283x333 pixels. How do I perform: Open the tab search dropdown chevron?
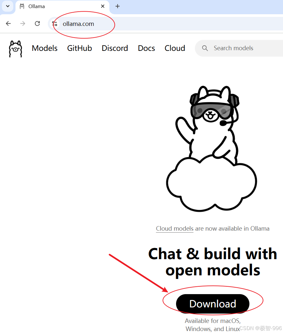(x=8, y=6)
